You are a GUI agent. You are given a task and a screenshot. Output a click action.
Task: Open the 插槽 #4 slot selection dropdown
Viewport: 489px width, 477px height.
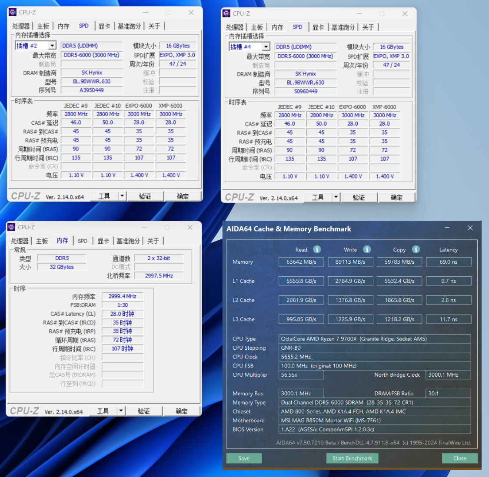coord(266,47)
